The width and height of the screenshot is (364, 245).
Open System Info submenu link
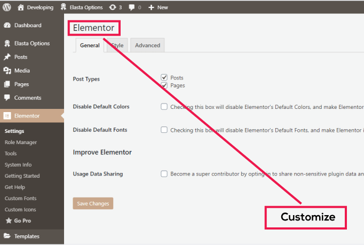tap(18, 164)
